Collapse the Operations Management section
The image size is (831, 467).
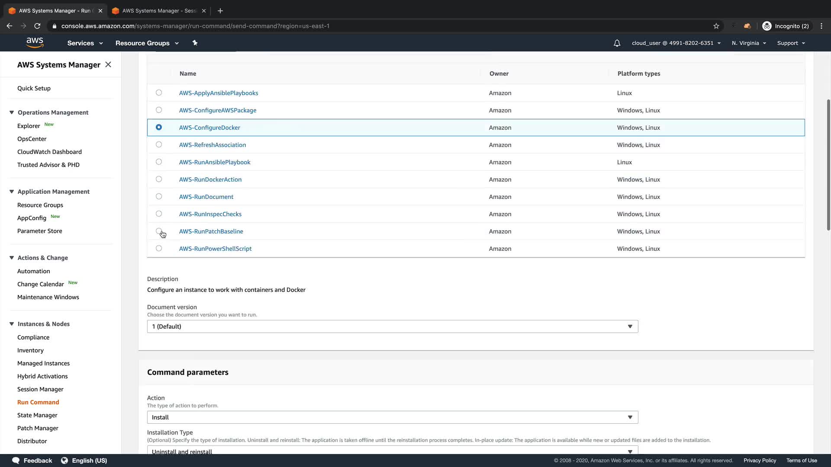(12, 112)
